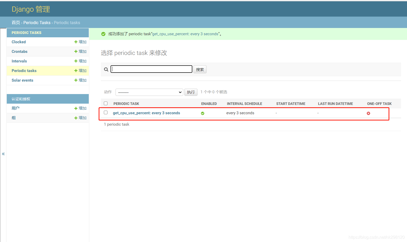Sort by LAST RUN DATETIME column header
The height and width of the screenshot is (242, 407).
pyautogui.click(x=335, y=104)
